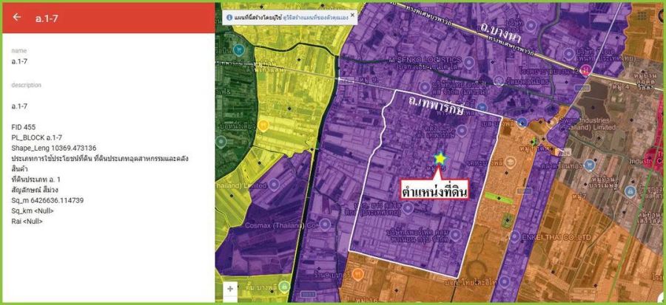This screenshot has width=666, height=305.
Task: Zoom in with the plus button
Action: [x=230, y=289]
